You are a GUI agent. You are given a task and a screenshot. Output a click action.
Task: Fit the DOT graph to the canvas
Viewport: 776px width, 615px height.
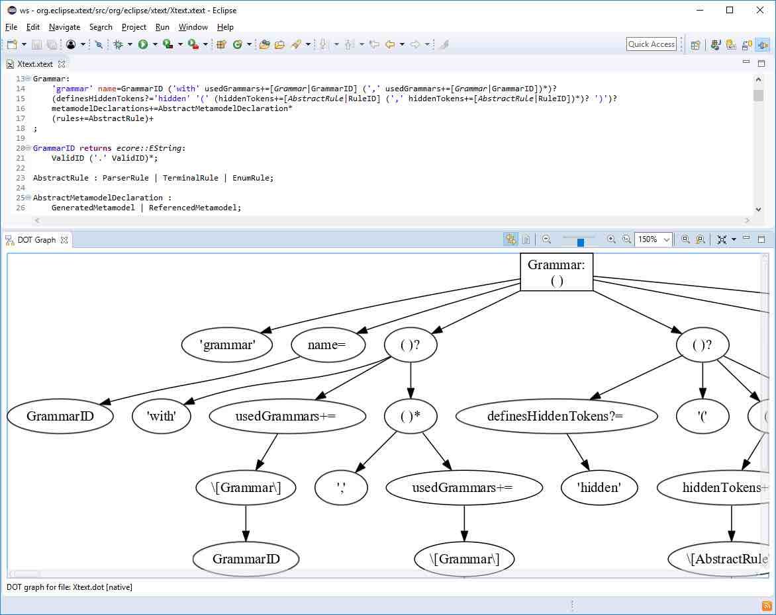(721, 239)
